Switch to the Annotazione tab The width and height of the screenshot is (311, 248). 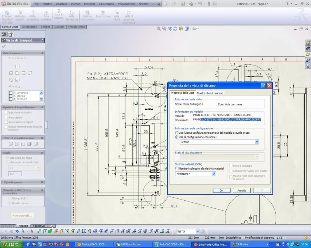tap(30, 27)
